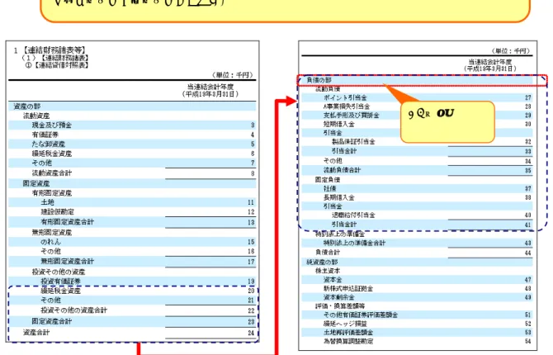
Task: Select the 社債 row label
Action: 330,188
